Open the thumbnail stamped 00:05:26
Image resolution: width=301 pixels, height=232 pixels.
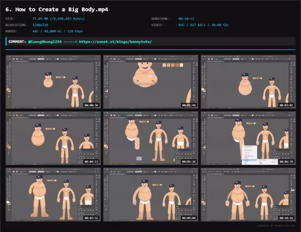pyautogui.click(x=150, y=138)
